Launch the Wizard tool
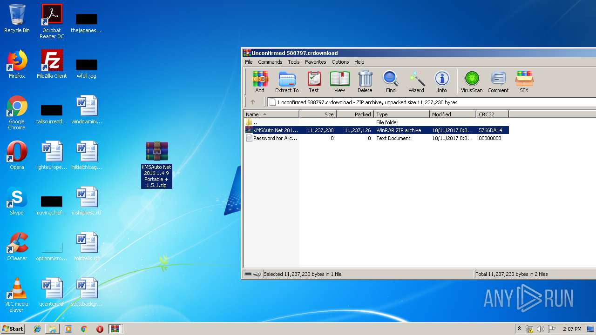The image size is (596, 335). (416, 82)
